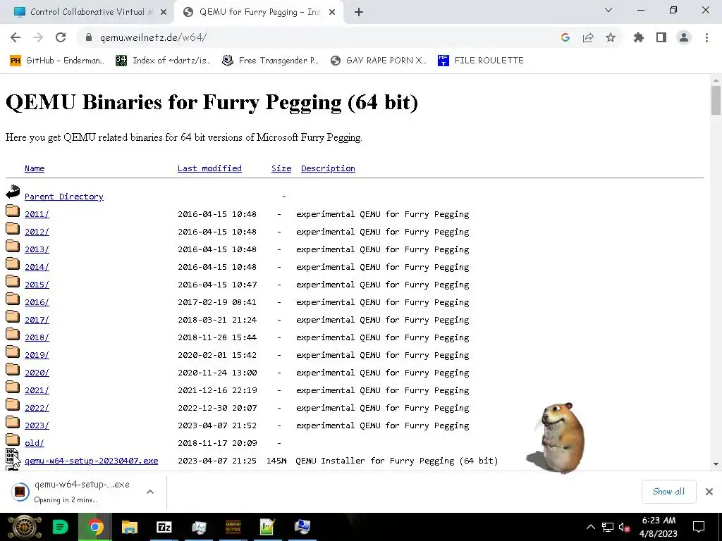Screen dimensions: 722x541
Task: Toggle the browser side panel
Action: click(661, 38)
